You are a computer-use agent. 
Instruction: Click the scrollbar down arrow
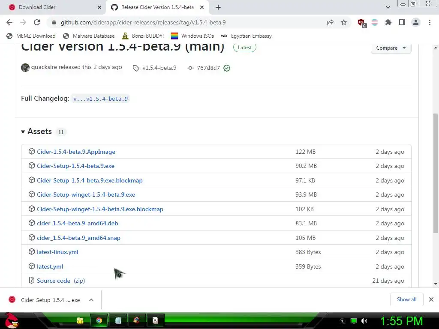click(436, 284)
